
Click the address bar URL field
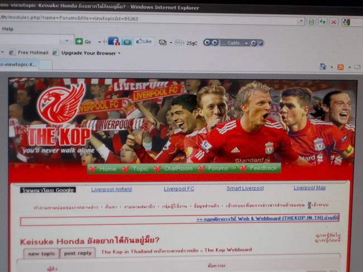tap(148, 19)
